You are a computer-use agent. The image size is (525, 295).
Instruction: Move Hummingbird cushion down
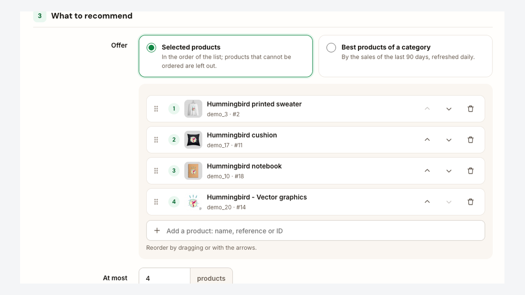click(x=449, y=140)
